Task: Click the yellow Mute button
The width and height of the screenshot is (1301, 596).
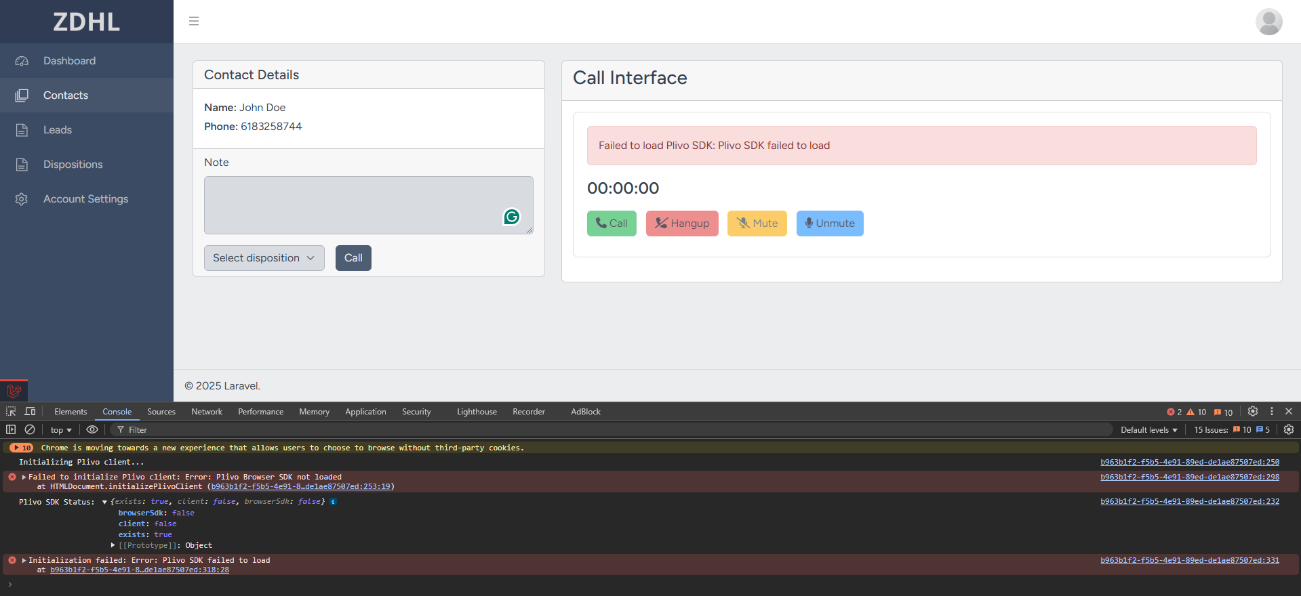Action: click(x=757, y=223)
